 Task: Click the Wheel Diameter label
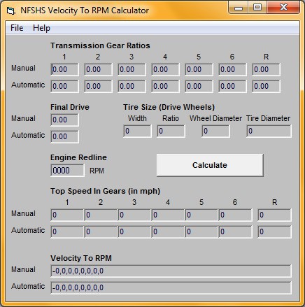(x=215, y=118)
